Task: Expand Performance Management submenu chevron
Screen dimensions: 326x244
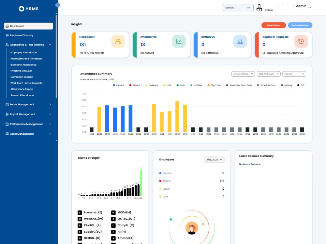Action: 50,124
